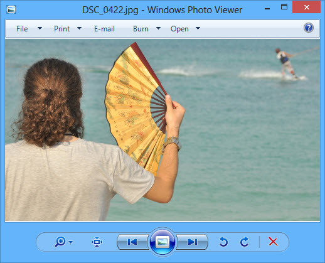Open the Burn menu
Screen dimensions: 325x263
141,29
